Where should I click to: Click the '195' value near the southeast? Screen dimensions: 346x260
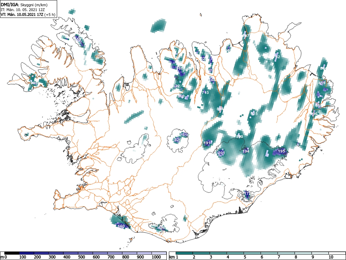281,151
